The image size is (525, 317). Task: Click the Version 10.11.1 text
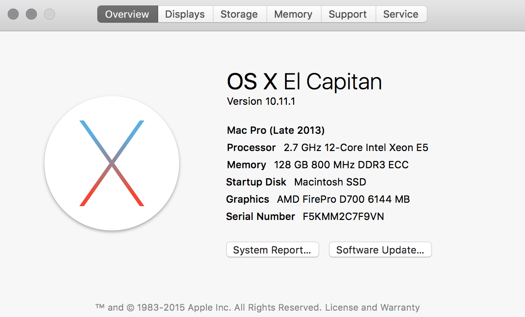coord(261,101)
